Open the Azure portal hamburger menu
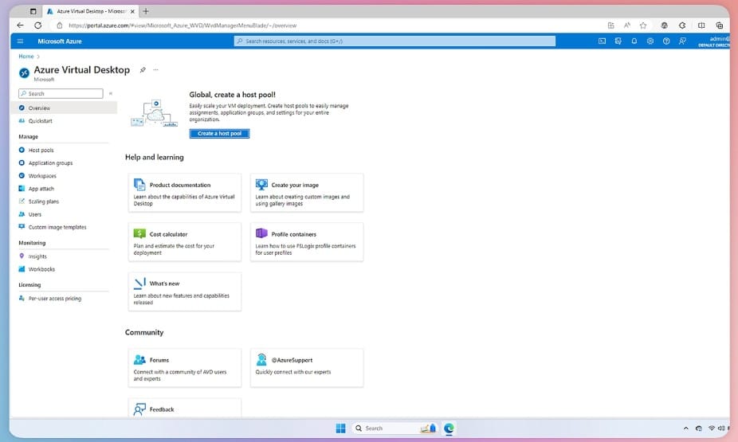This screenshot has width=738, height=442. pyautogui.click(x=20, y=41)
